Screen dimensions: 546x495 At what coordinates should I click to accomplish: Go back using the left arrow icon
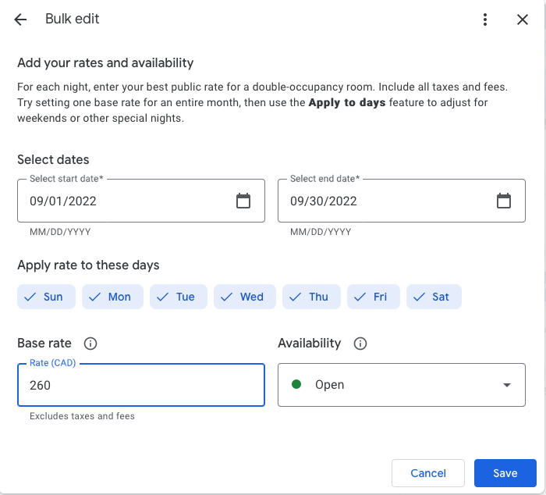point(20,20)
